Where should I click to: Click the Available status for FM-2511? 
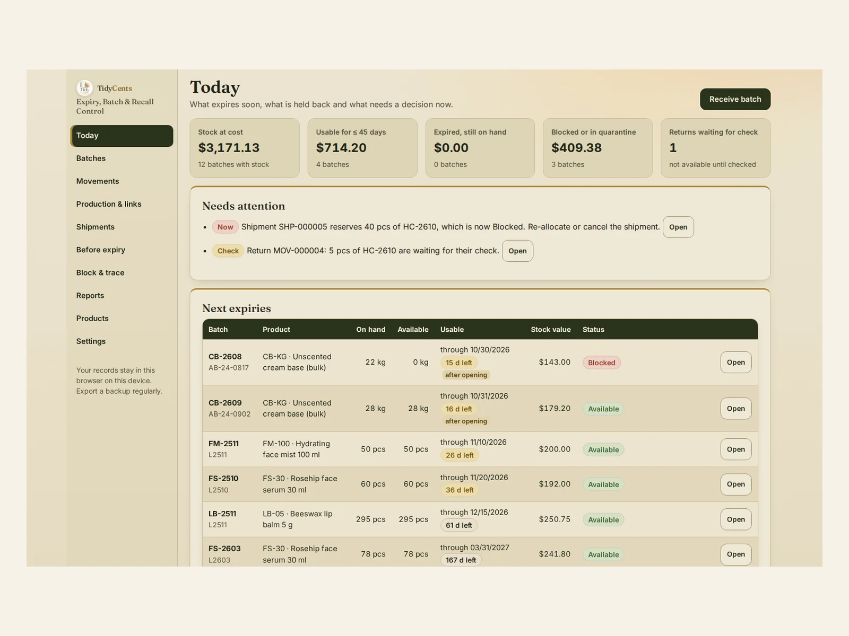[603, 449]
